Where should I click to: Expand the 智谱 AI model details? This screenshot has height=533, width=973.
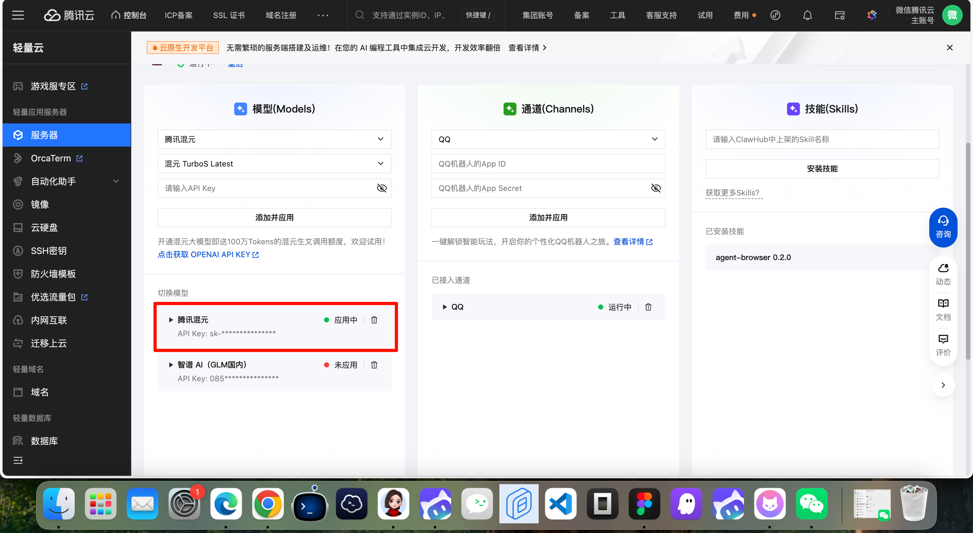(171, 365)
